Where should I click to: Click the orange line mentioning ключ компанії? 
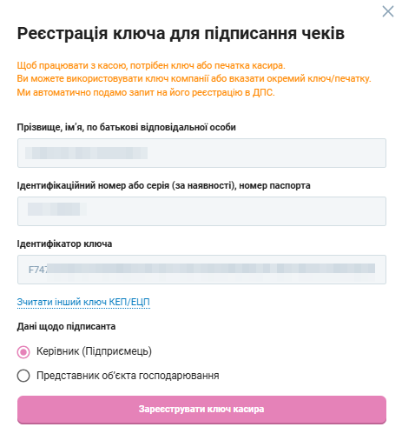pos(194,79)
